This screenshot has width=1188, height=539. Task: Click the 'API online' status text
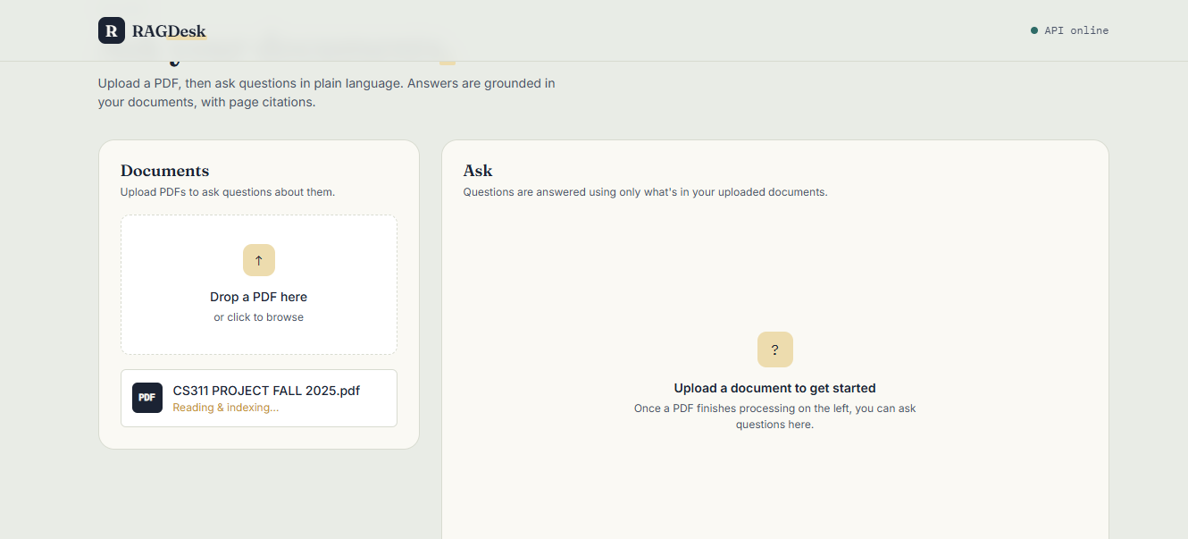tap(1076, 30)
